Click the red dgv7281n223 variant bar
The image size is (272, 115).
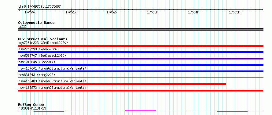pyautogui.click(x=141, y=46)
